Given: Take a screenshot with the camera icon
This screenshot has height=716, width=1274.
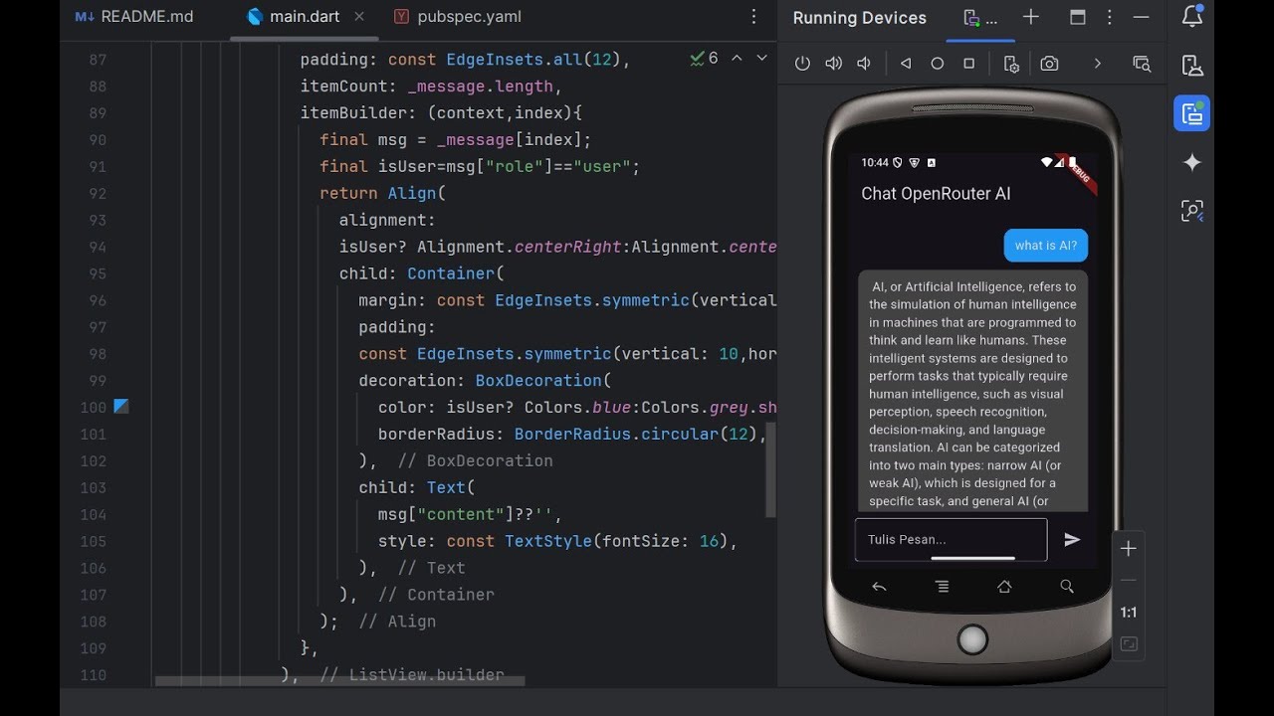Looking at the screenshot, I should point(1049,64).
